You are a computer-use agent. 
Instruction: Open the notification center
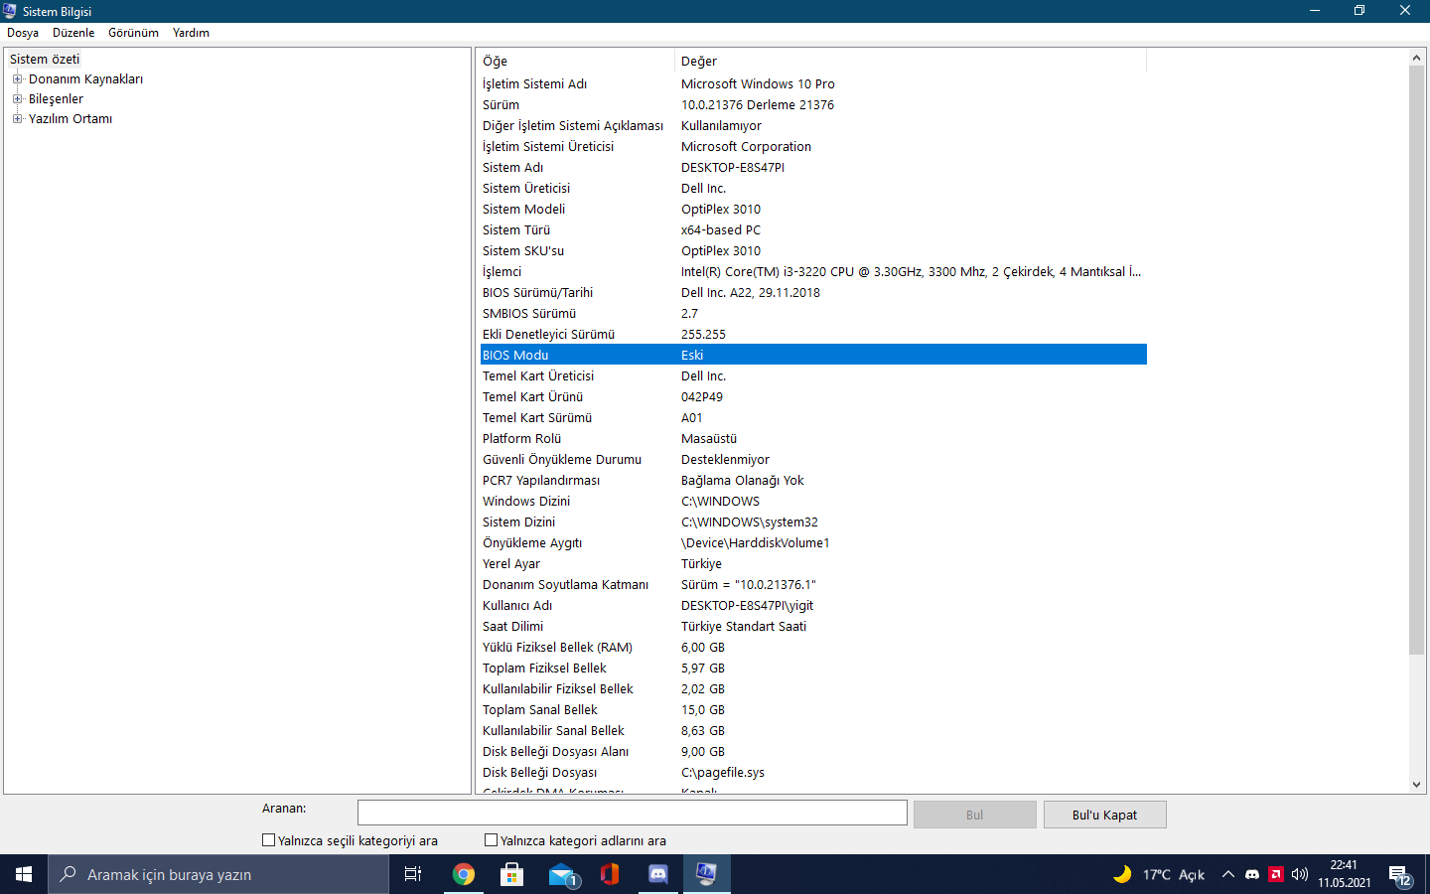1400,874
